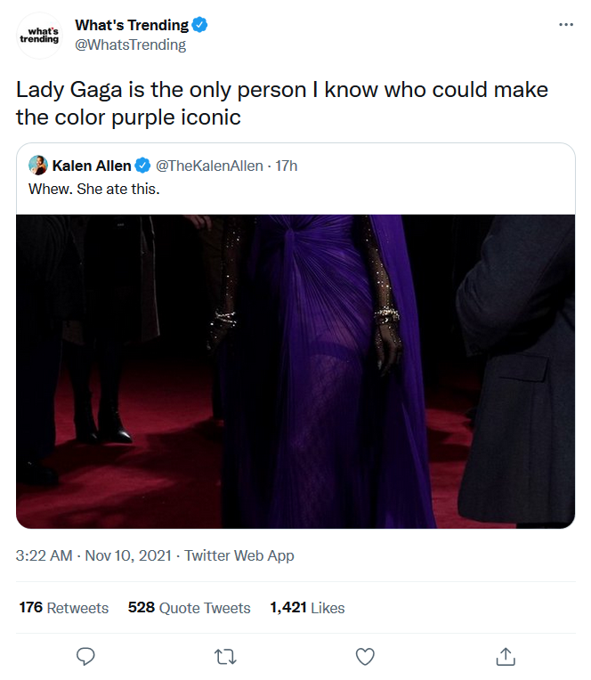The height and width of the screenshot is (680, 591).
Task: Open the three-dot more options menu
Action: [x=565, y=25]
